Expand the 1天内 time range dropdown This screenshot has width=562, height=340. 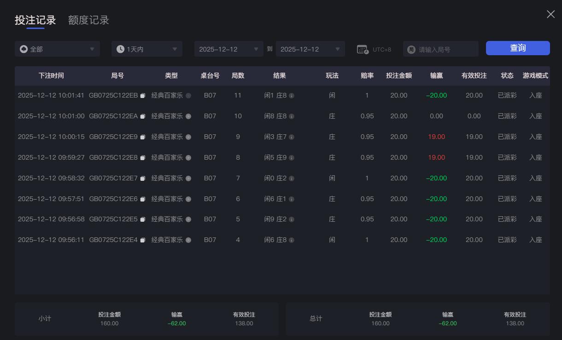click(146, 48)
